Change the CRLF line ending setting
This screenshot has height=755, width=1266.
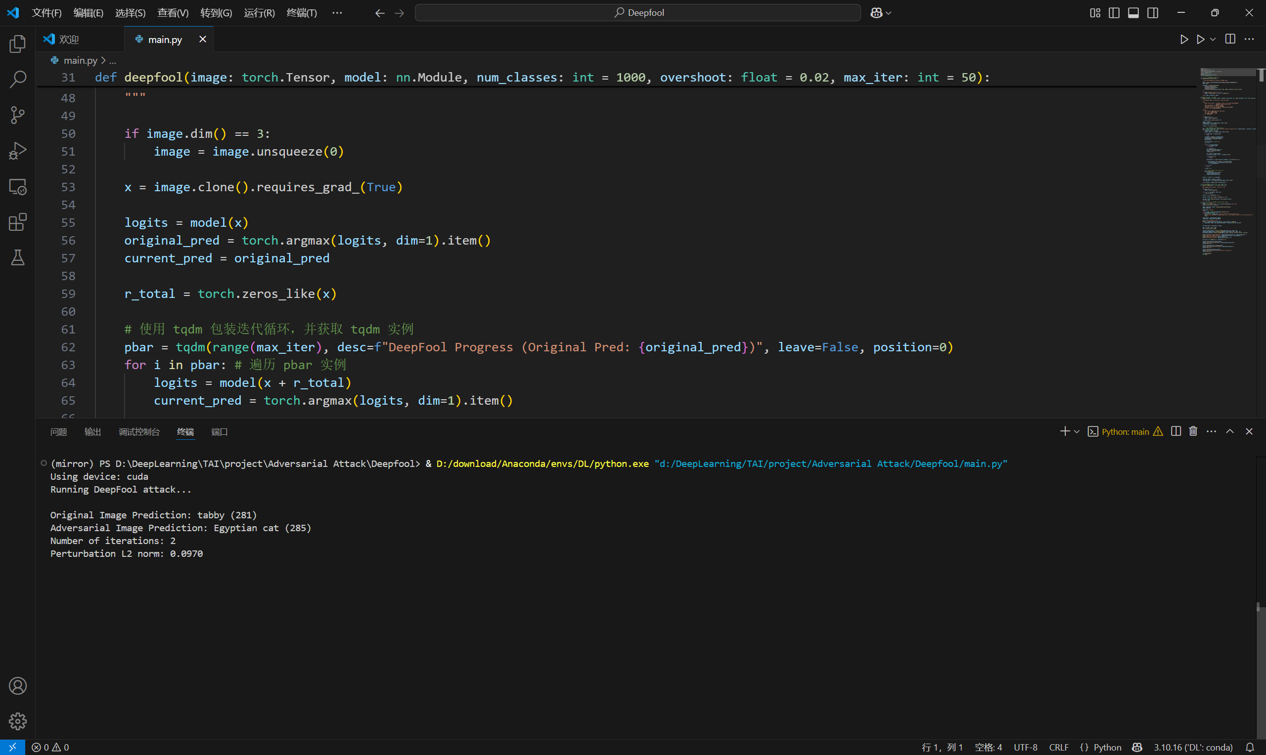(x=1058, y=747)
